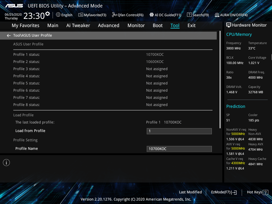The height and width of the screenshot is (204, 272).
Task: Click the settings gear next to the clock
Action: [48, 14]
